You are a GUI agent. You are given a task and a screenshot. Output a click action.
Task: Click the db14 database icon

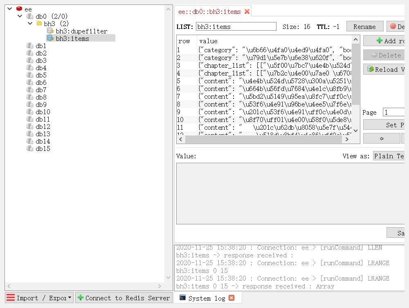(x=30, y=141)
